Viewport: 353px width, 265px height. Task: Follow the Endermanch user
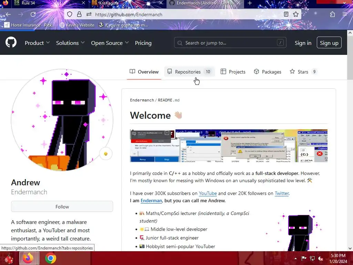pos(62,207)
